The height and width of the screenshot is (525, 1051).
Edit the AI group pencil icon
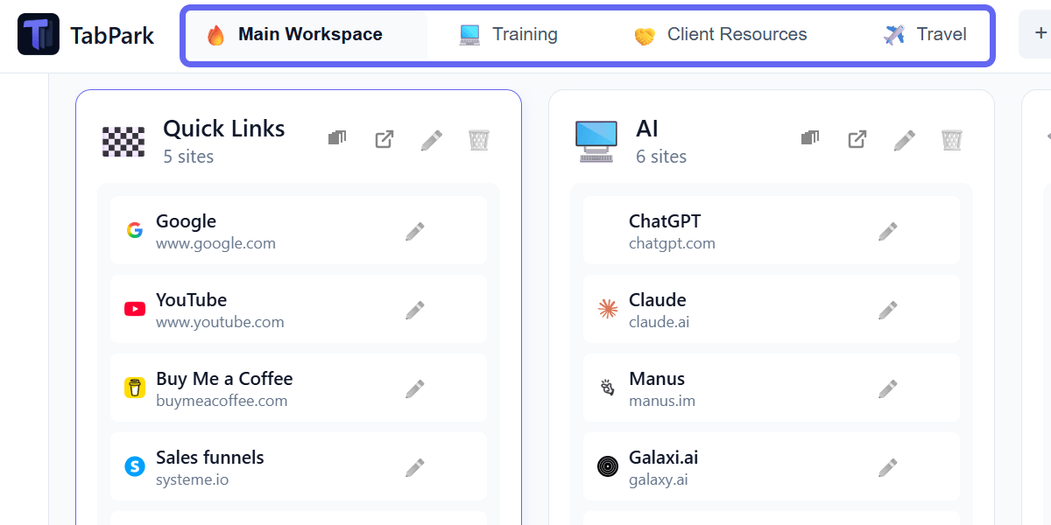[x=905, y=140]
